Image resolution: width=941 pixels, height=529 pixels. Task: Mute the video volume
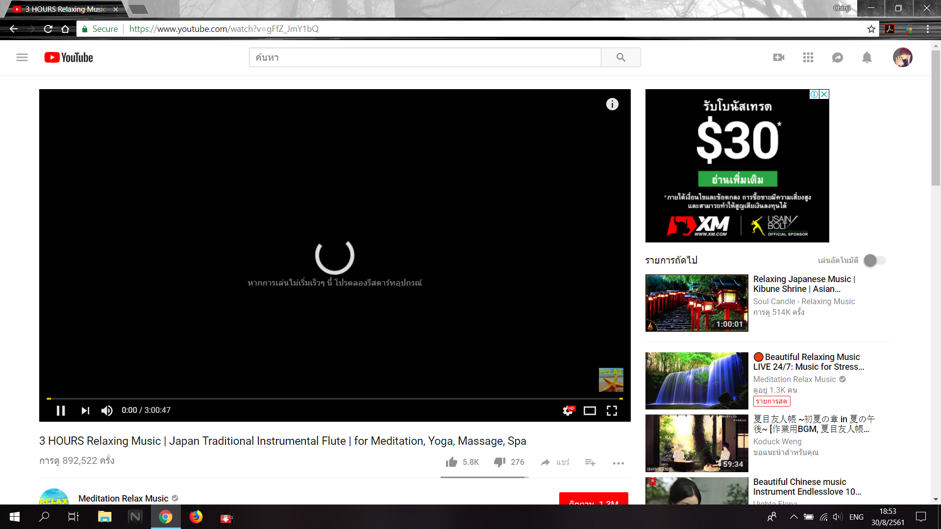point(107,410)
